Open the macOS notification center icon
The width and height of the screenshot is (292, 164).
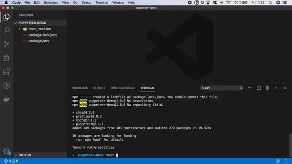coord(285,3)
